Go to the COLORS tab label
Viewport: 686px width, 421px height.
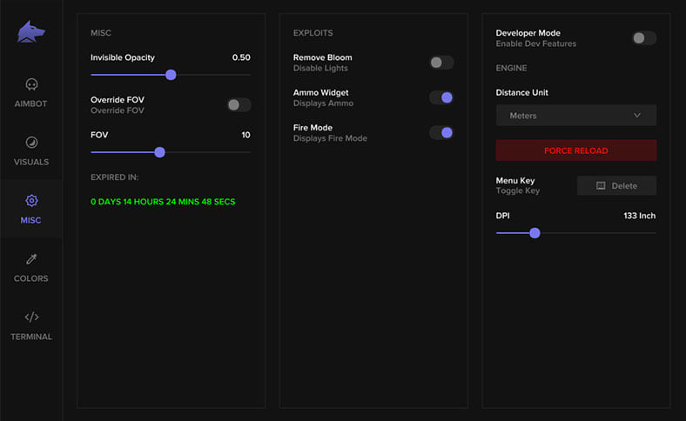pos(31,278)
